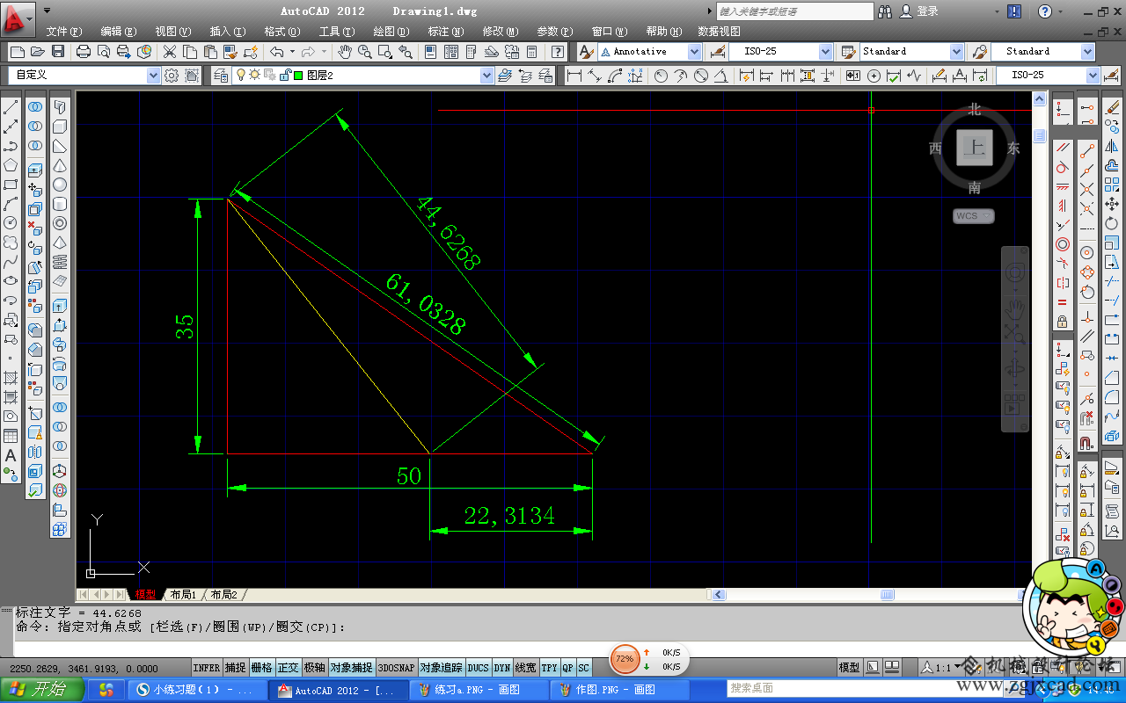Image resolution: width=1126 pixels, height=703 pixels.
Task: Save drawing with the floppy disk icon
Action: [x=58, y=52]
